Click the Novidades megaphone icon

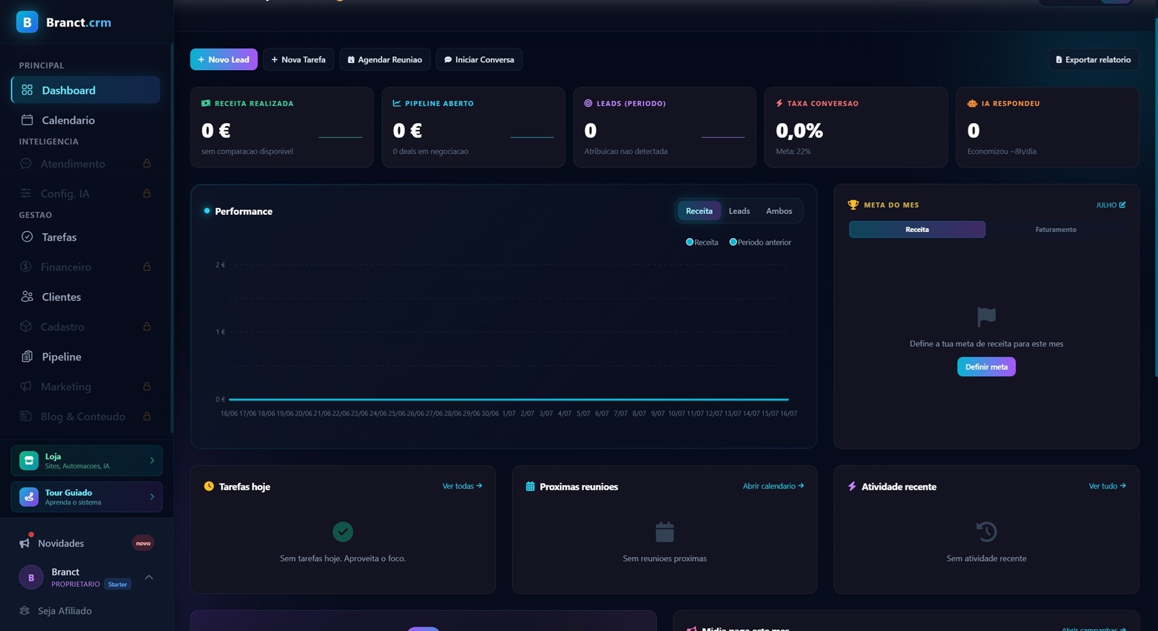pyautogui.click(x=25, y=542)
